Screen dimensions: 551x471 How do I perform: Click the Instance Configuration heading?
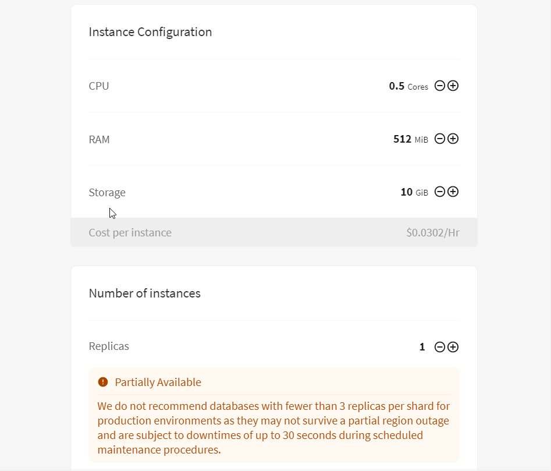point(150,32)
